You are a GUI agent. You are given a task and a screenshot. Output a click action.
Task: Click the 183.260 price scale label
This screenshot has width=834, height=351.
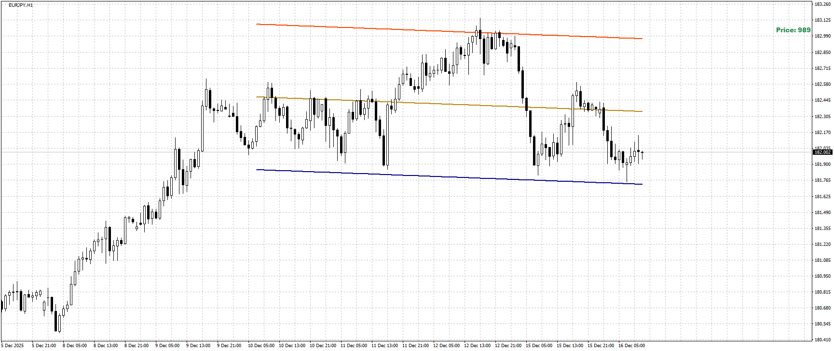(x=822, y=4)
